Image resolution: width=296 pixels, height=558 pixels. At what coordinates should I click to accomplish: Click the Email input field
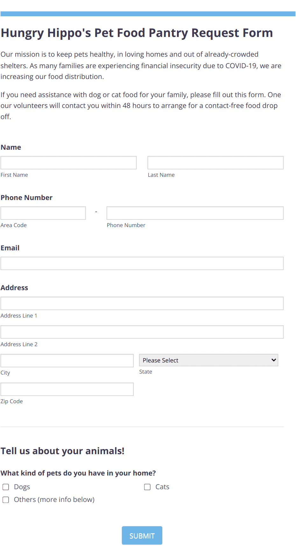pos(142,263)
